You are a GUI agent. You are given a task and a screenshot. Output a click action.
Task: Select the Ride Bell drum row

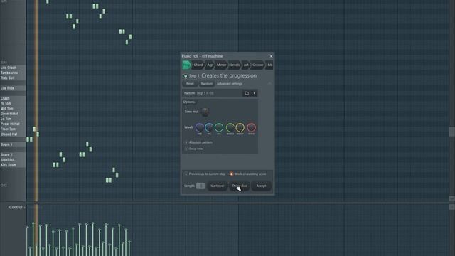pyautogui.click(x=13, y=78)
